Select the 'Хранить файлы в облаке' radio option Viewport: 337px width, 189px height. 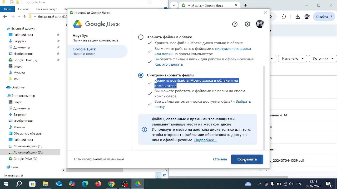click(141, 37)
